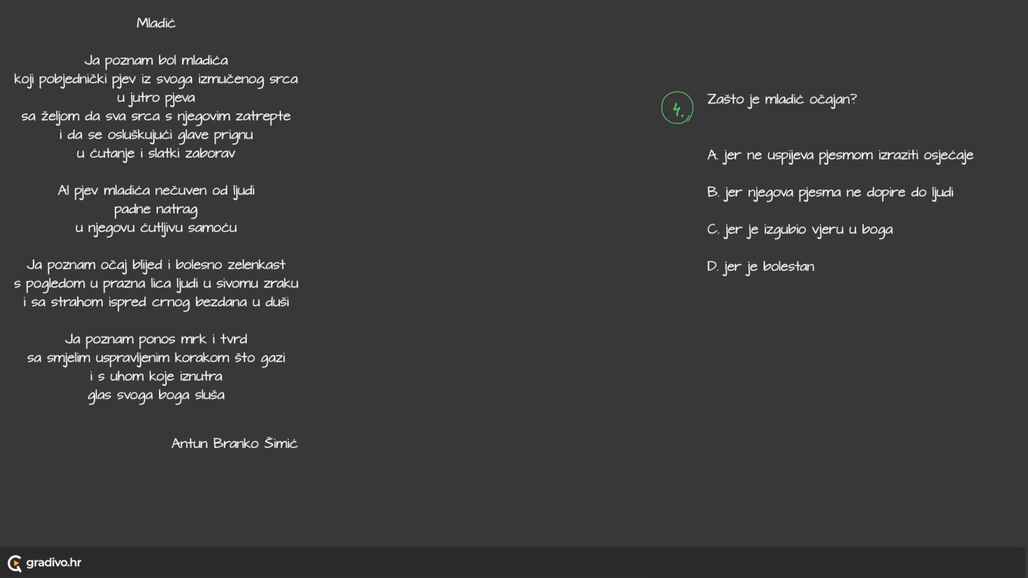Click the verse starting "Ja poznam očaj blijed"
Viewport: 1028px width, 578px height.
point(156,265)
